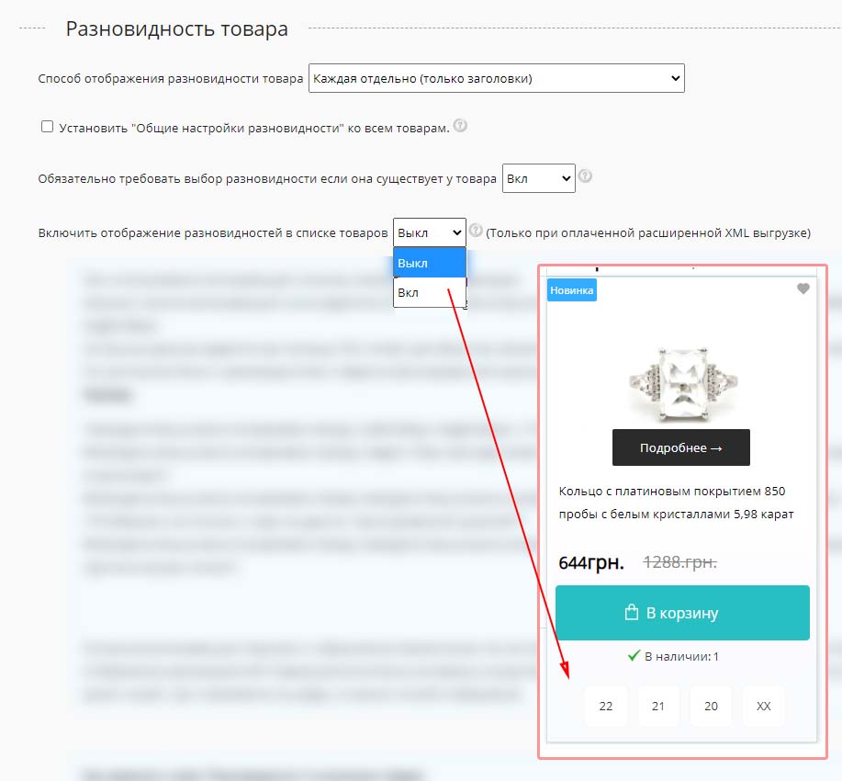Image resolution: width=842 pixels, height=781 pixels.
Task: Click the help icon next to the product list dropdown
Action: coord(476,231)
